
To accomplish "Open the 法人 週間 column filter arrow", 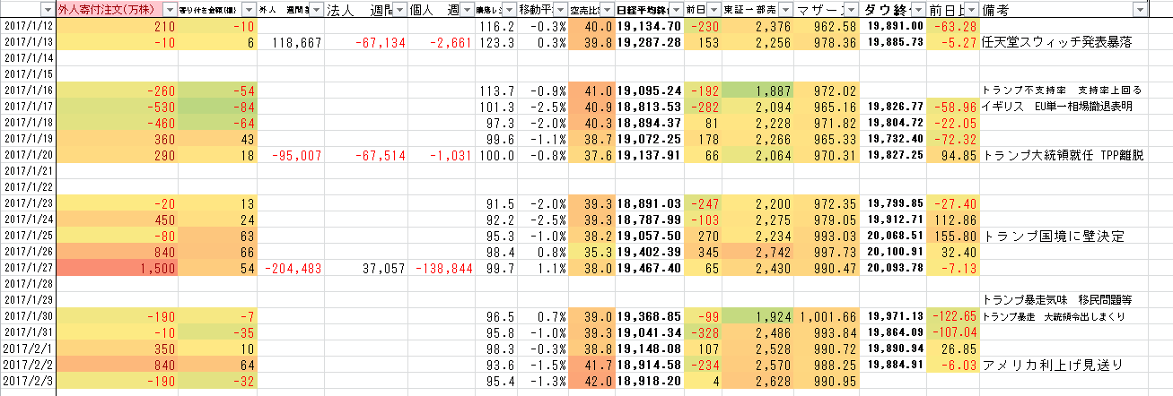I will point(397,9).
